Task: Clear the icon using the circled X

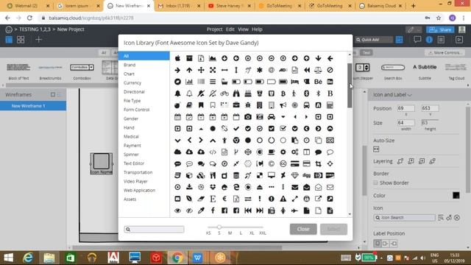Action: (x=457, y=218)
